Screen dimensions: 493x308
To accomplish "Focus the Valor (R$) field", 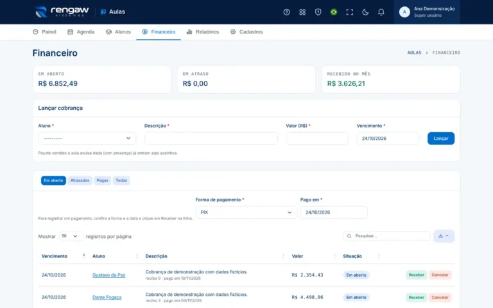I will coord(317,139).
